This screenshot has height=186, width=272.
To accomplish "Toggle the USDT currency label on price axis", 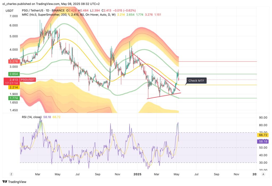I will click(9, 10).
